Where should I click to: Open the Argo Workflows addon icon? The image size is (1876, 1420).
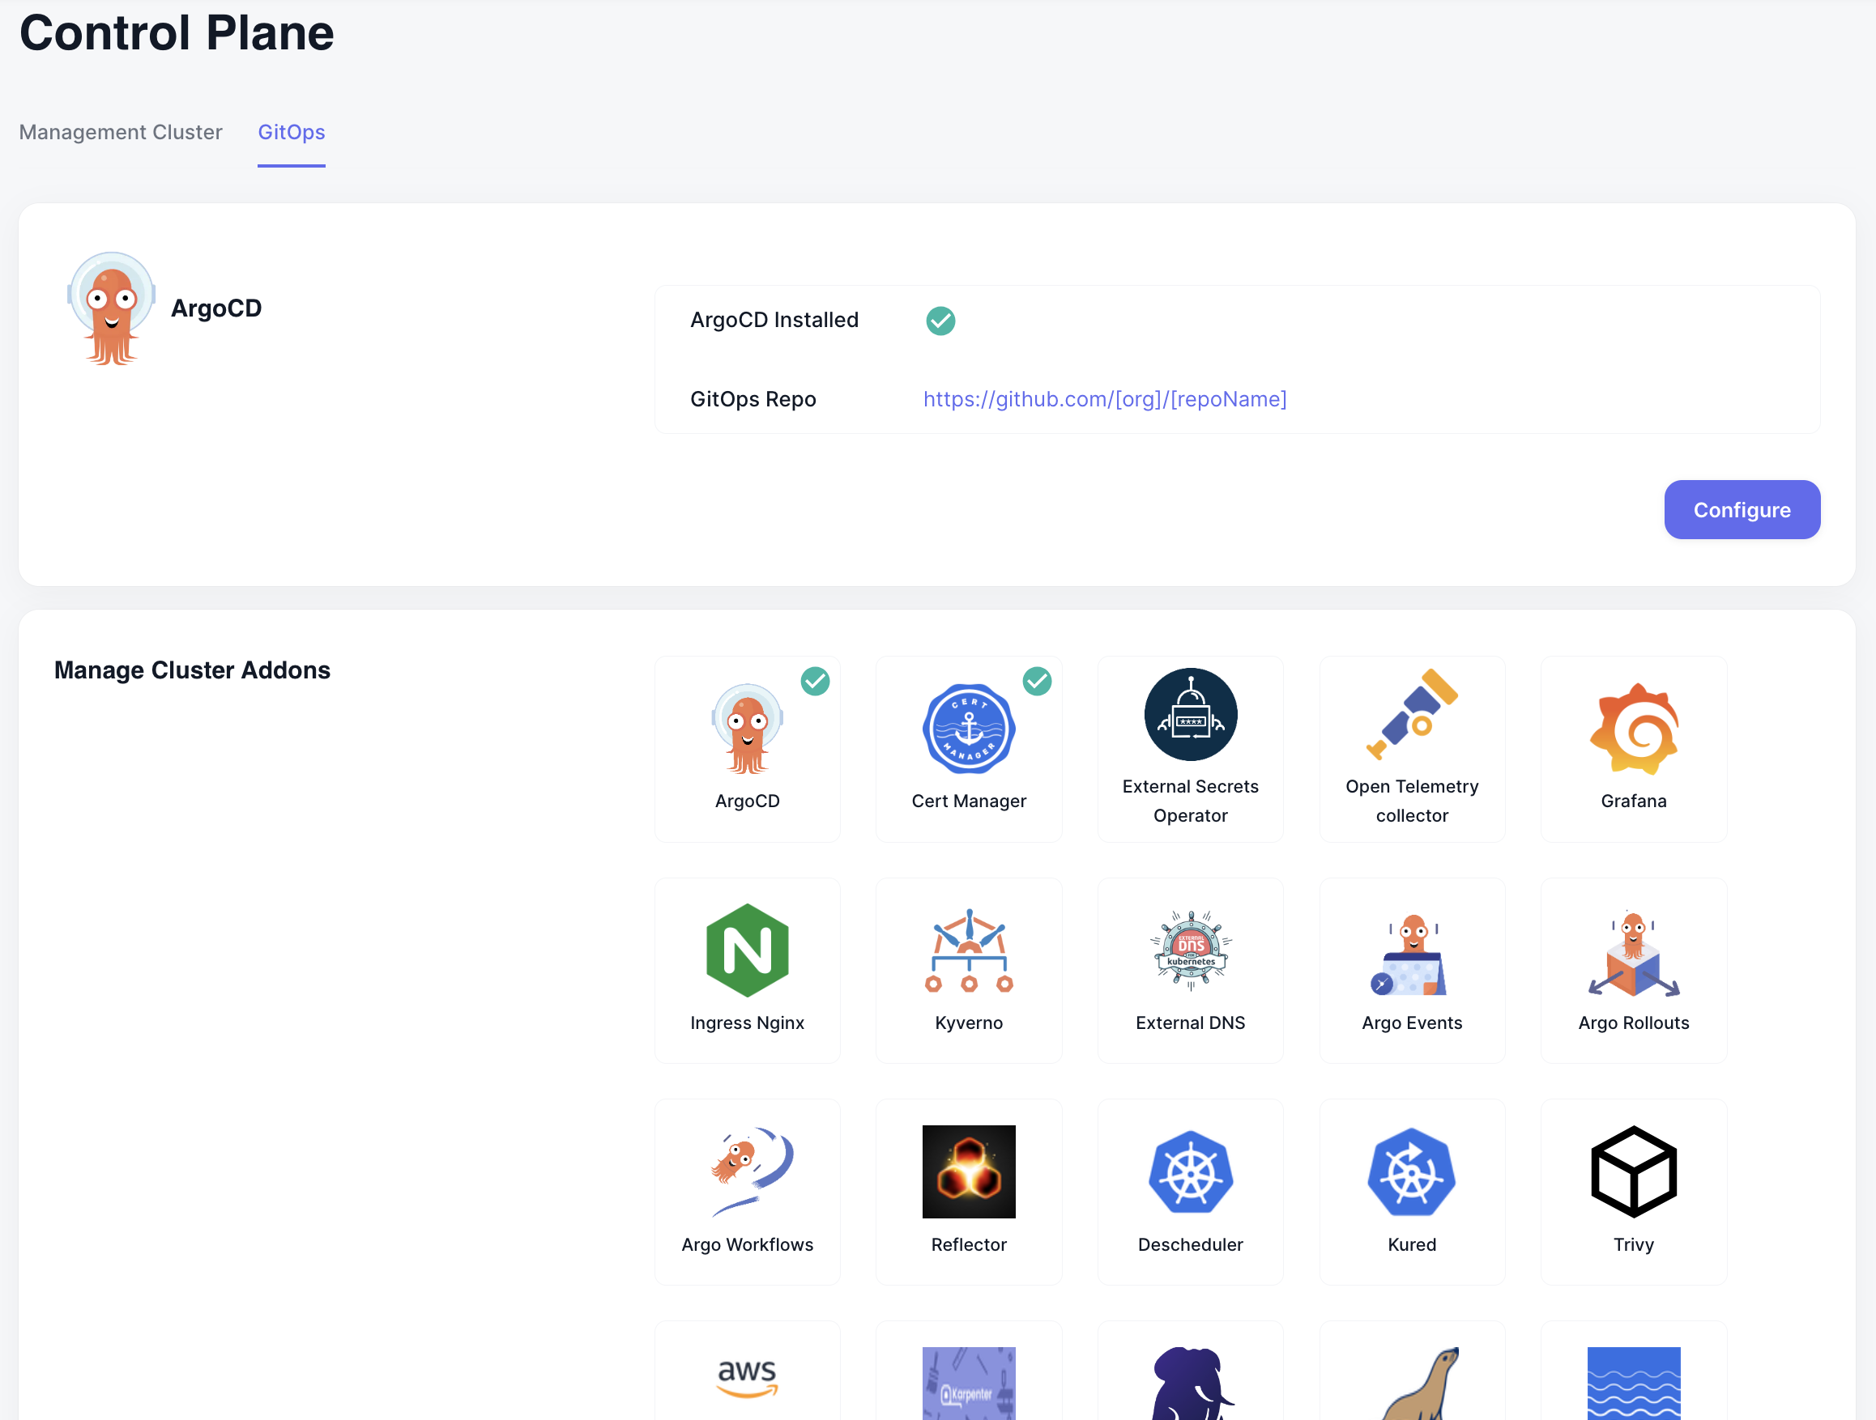coord(747,1171)
